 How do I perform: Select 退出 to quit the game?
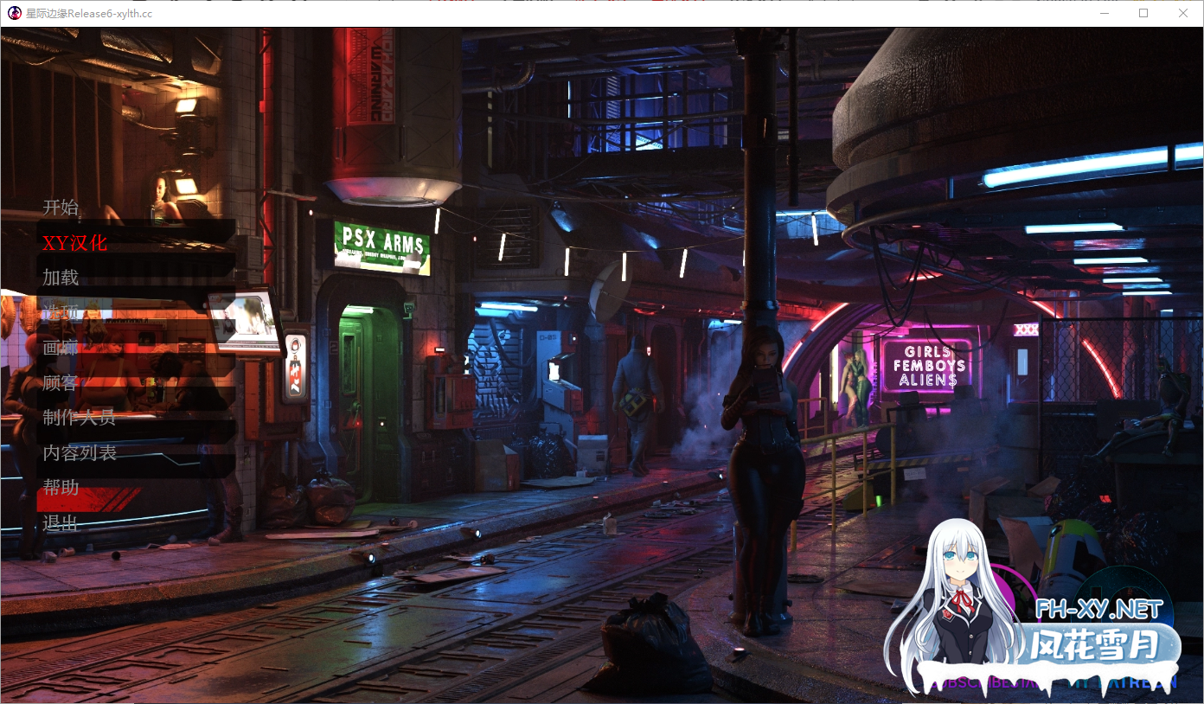point(59,522)
